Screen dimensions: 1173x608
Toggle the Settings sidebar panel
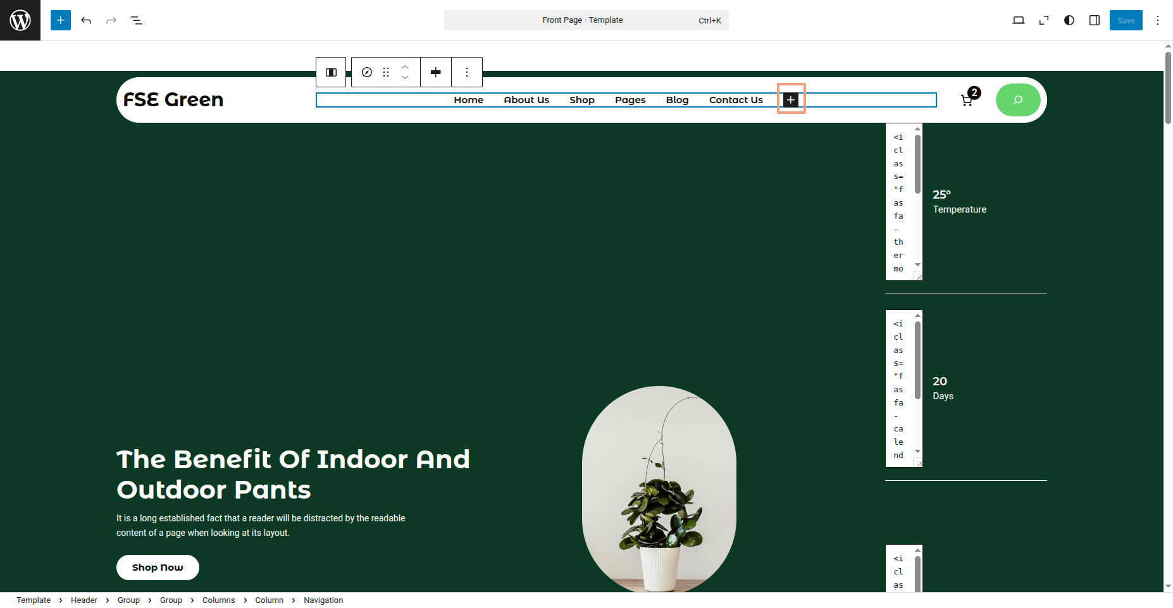[x=1095, y=20]
